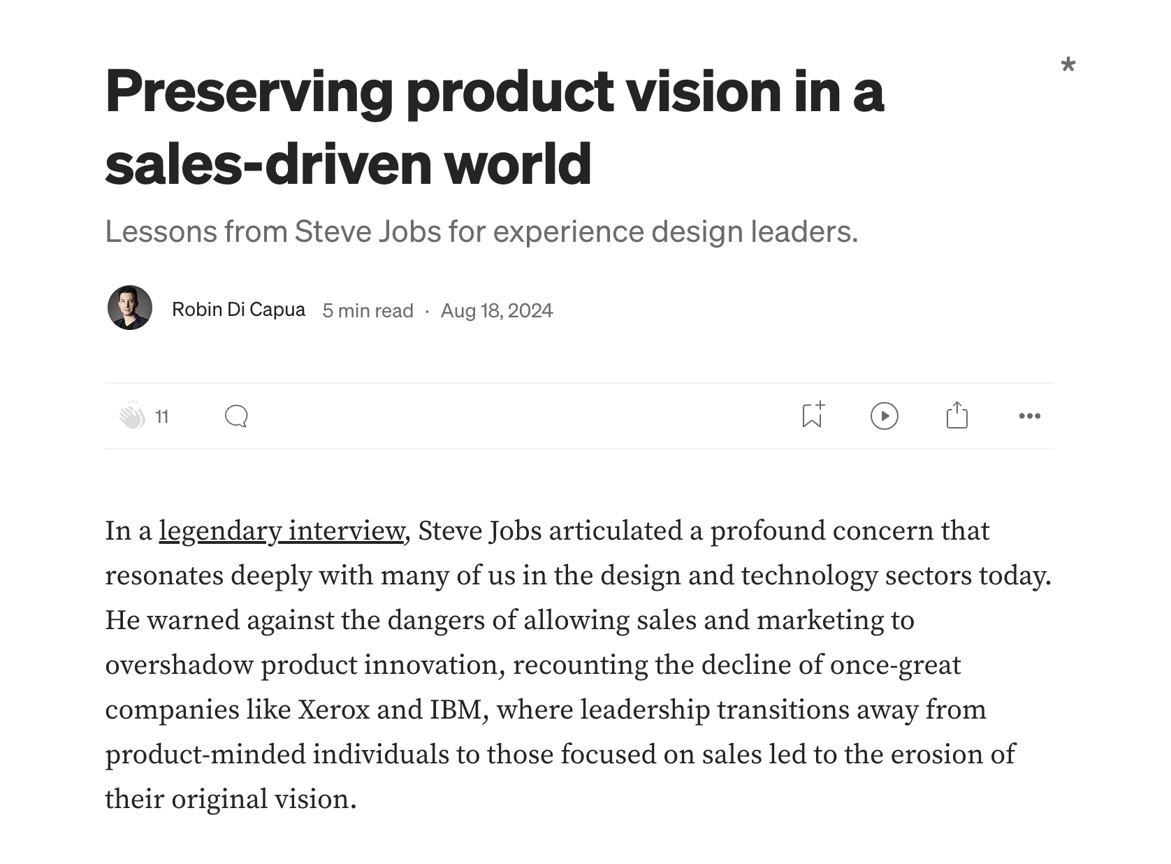Clap for this article

(131, 416)
